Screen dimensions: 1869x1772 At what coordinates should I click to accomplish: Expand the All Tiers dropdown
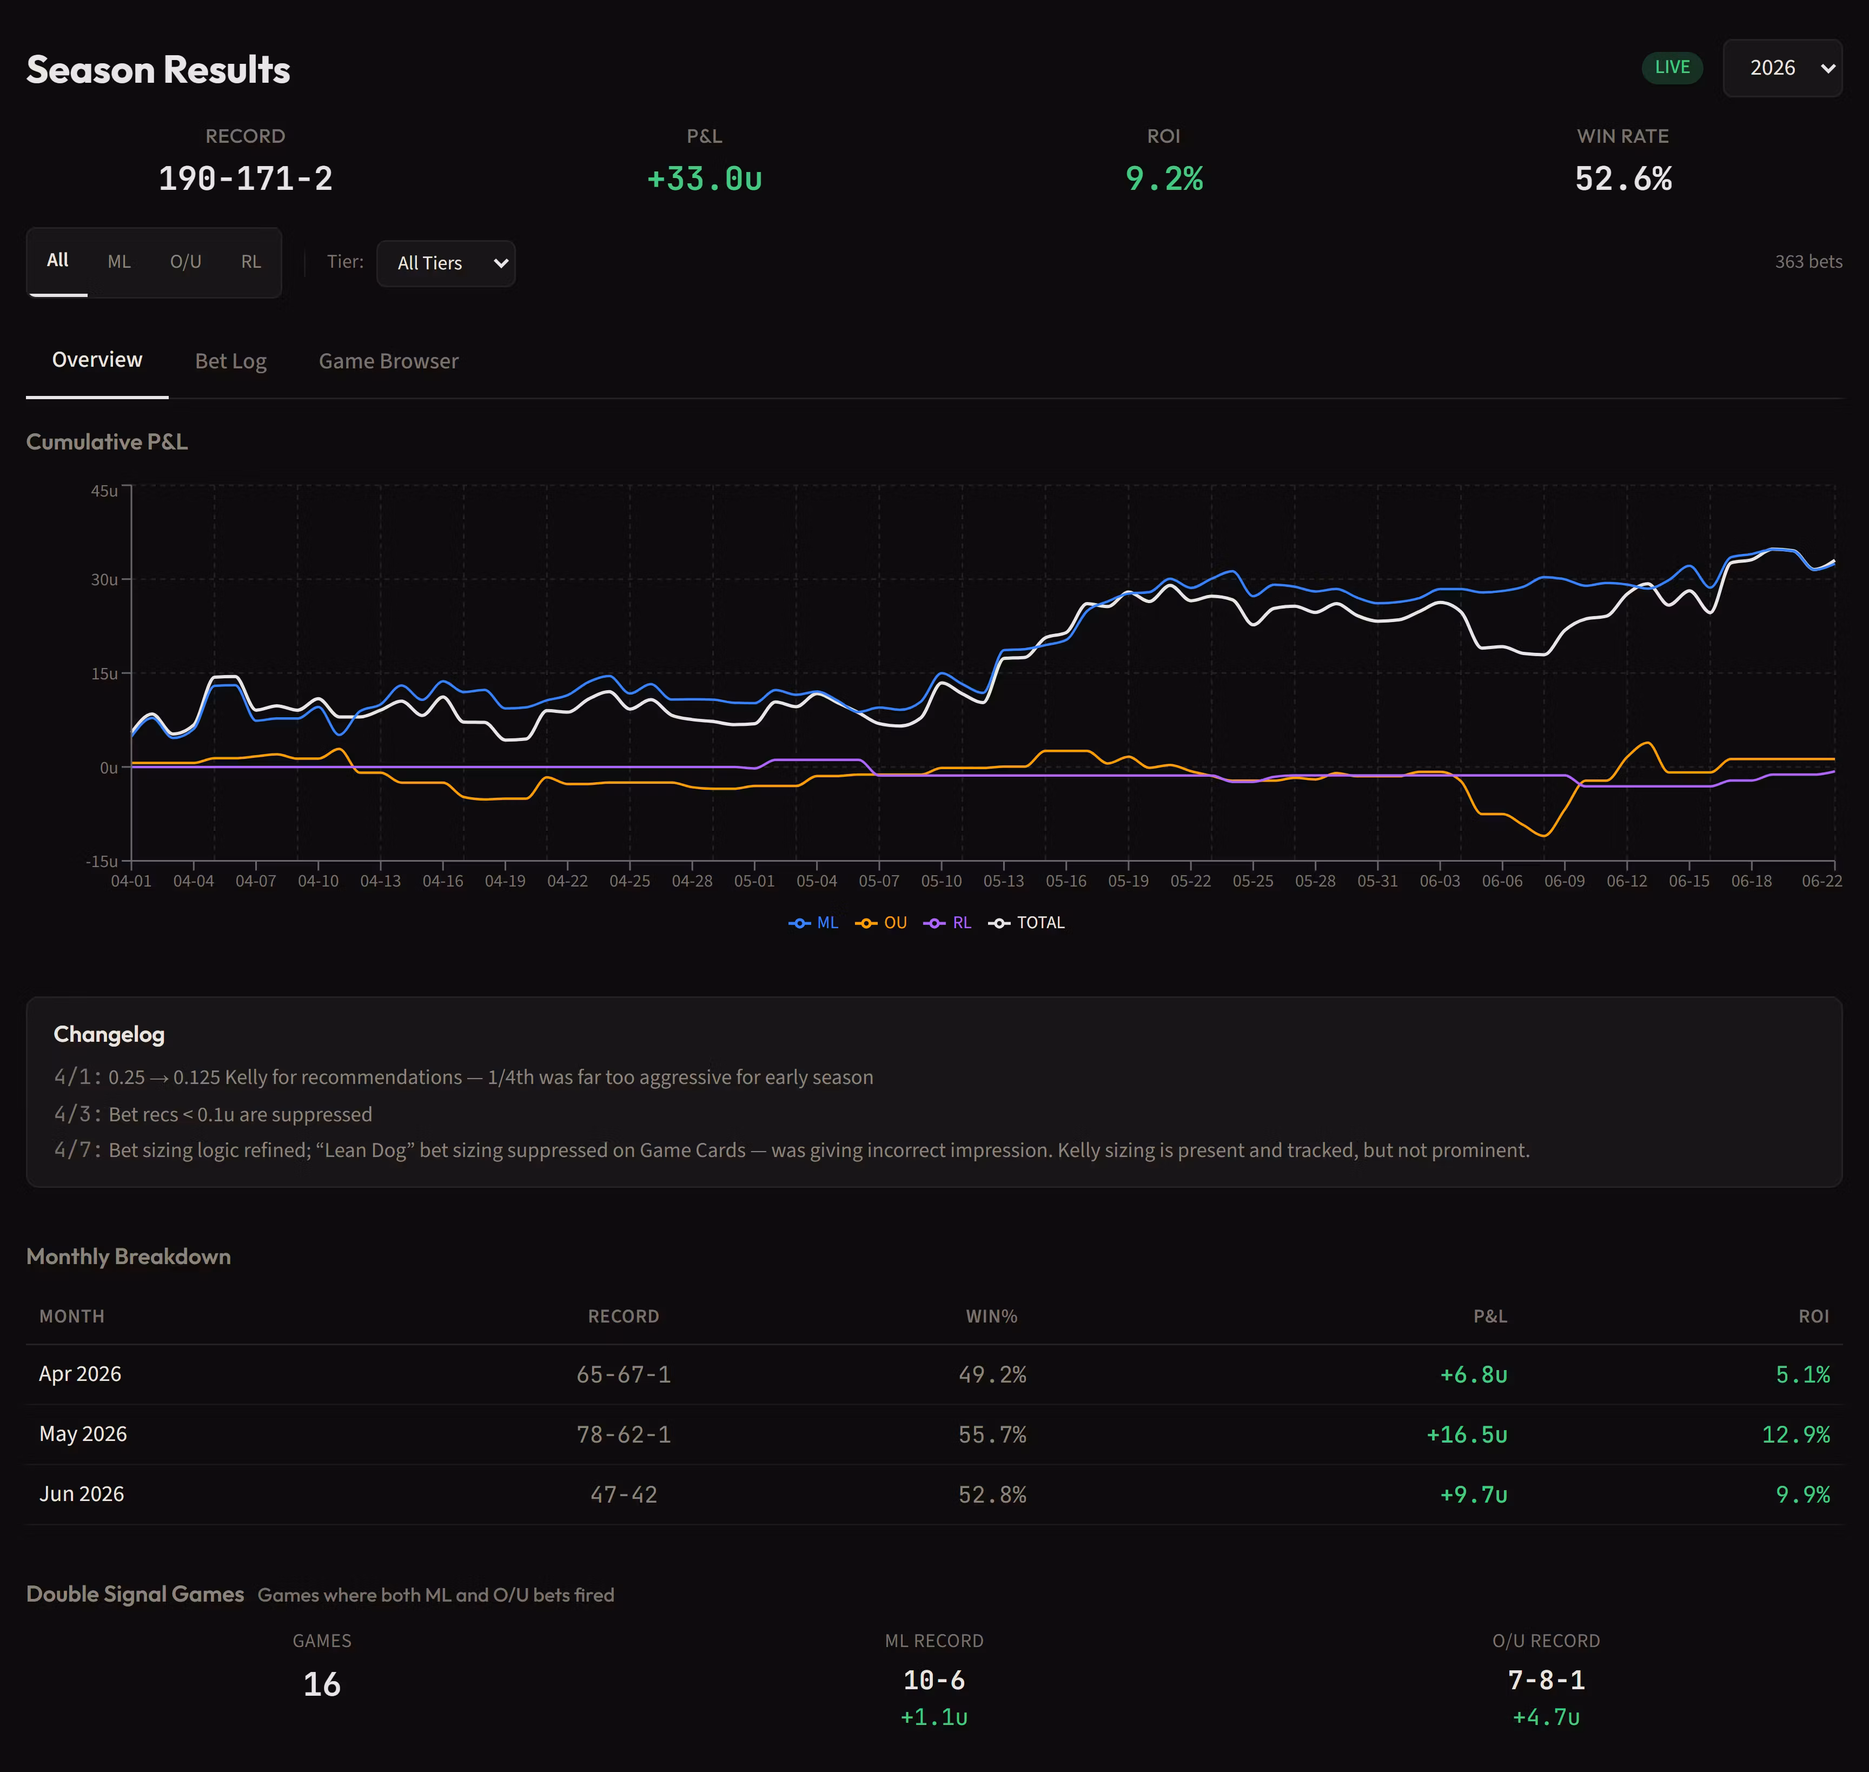tap(446, 263)
